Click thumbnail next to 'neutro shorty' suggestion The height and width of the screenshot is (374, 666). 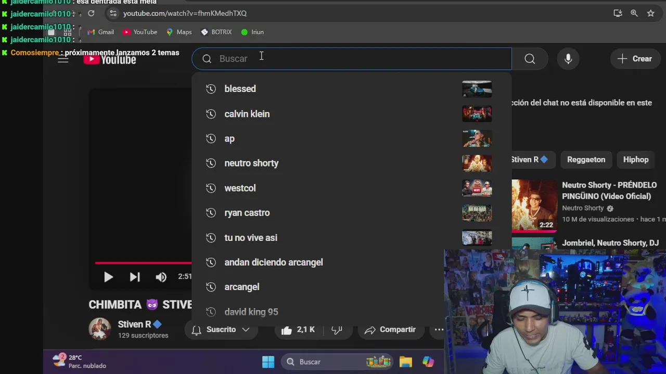(x=477, y=163)
